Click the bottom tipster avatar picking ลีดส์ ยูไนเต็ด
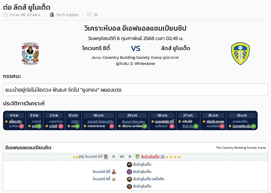 click(129, 186)
